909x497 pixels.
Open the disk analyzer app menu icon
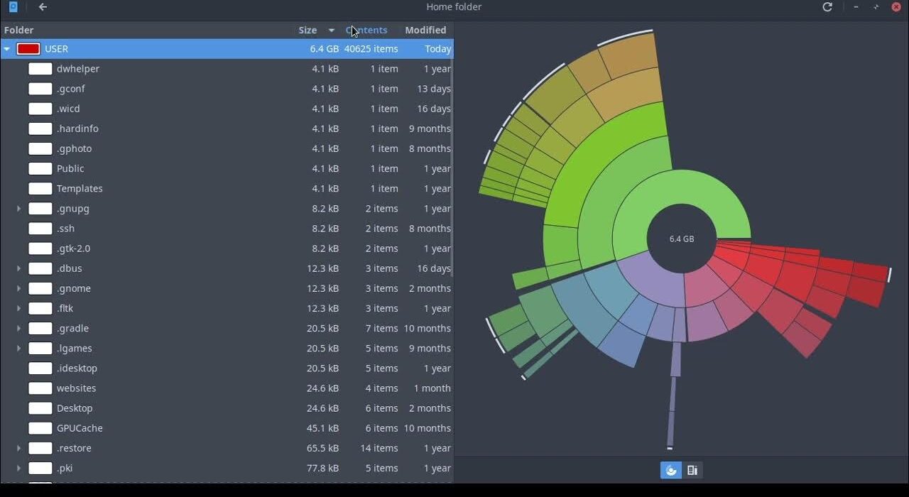[13, 7]
